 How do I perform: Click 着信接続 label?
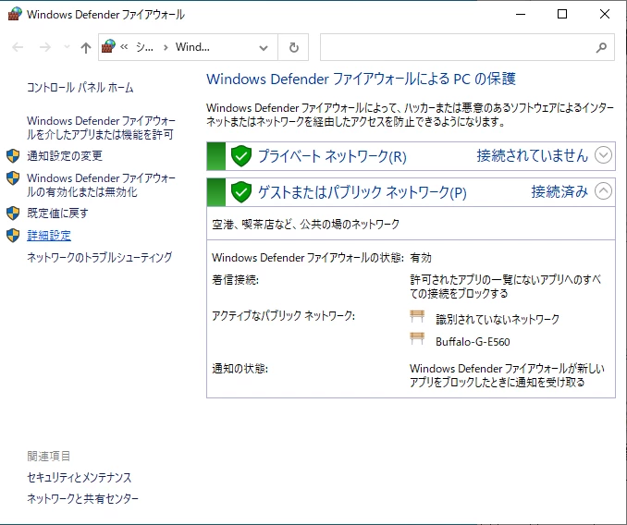point(235,280)
